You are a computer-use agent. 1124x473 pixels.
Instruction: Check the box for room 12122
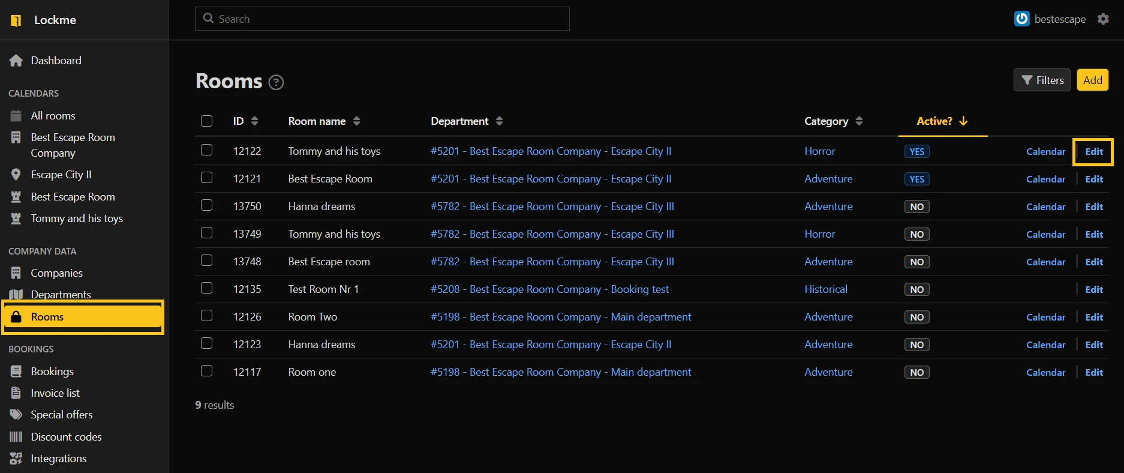207,150
